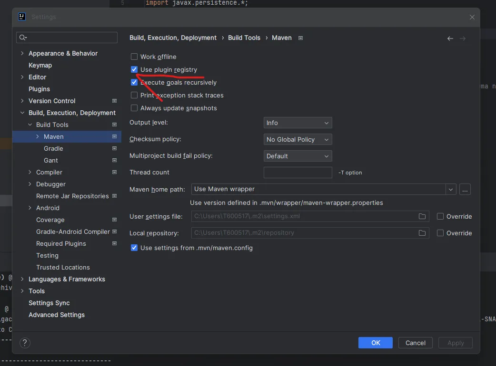Click the project-level marker icon on the Gradle row
This screenshot has height=366, width=496.
click(x=115, y=148)
